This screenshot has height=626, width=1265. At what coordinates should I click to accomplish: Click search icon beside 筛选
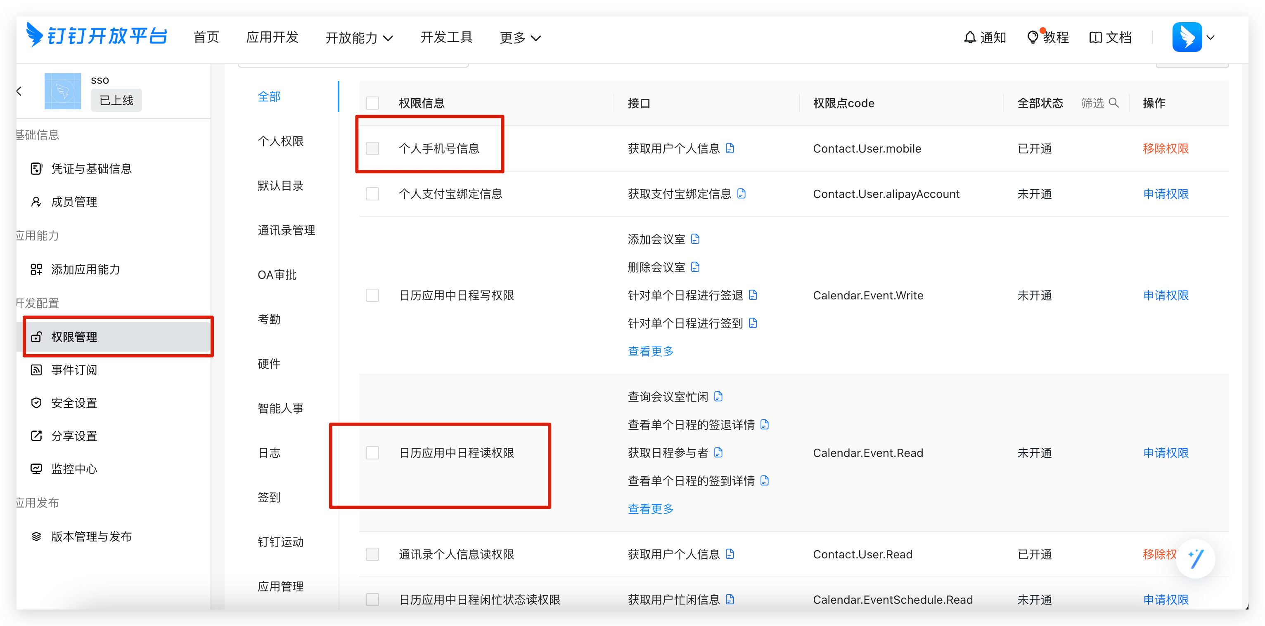[x=1114, y=103]
